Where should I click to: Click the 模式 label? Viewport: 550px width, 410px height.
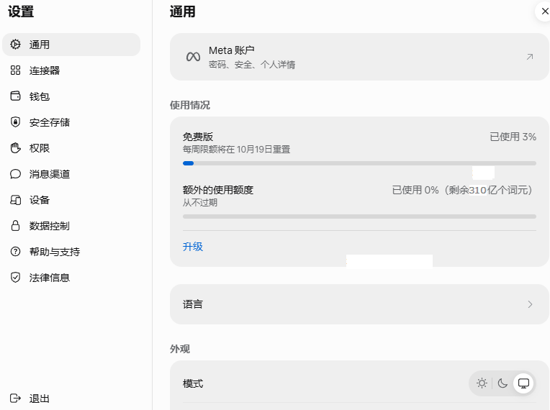192,383
